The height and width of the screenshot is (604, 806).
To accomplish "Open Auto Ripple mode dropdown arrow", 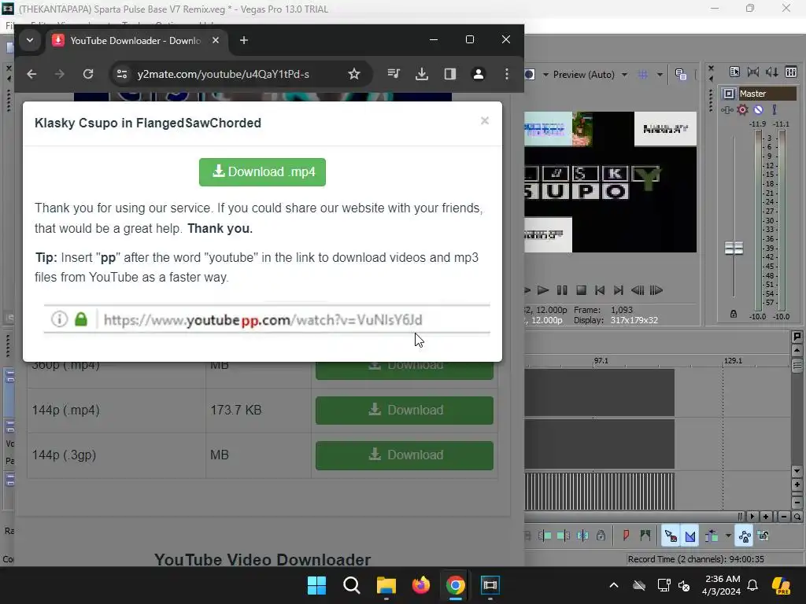I will (728, 536).
